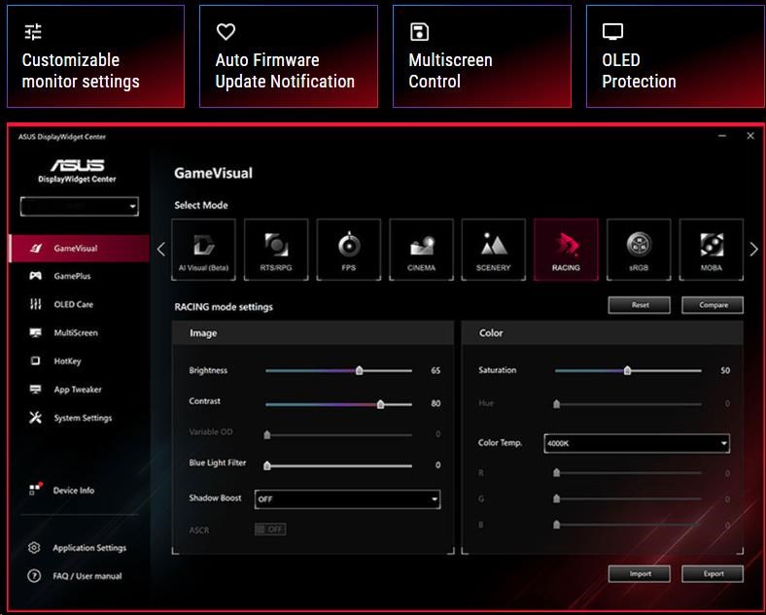Click the R color slider handle

556,472
